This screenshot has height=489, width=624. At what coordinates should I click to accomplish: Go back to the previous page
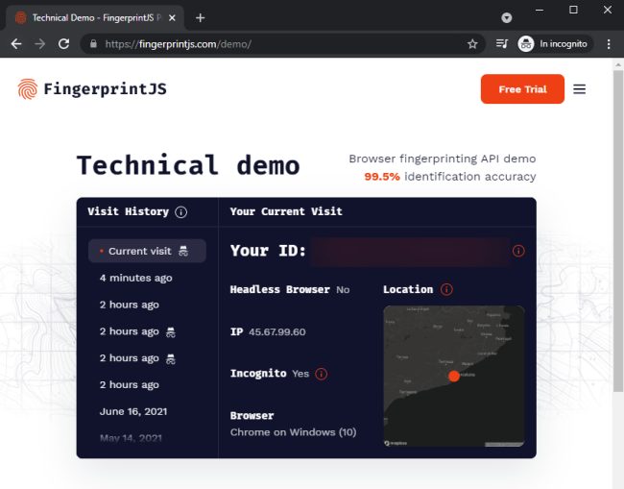[x=16, y=44]
